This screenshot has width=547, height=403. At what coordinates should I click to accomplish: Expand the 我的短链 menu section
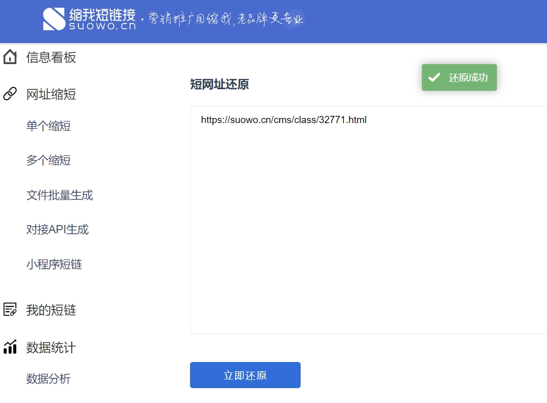click(51, 310)
